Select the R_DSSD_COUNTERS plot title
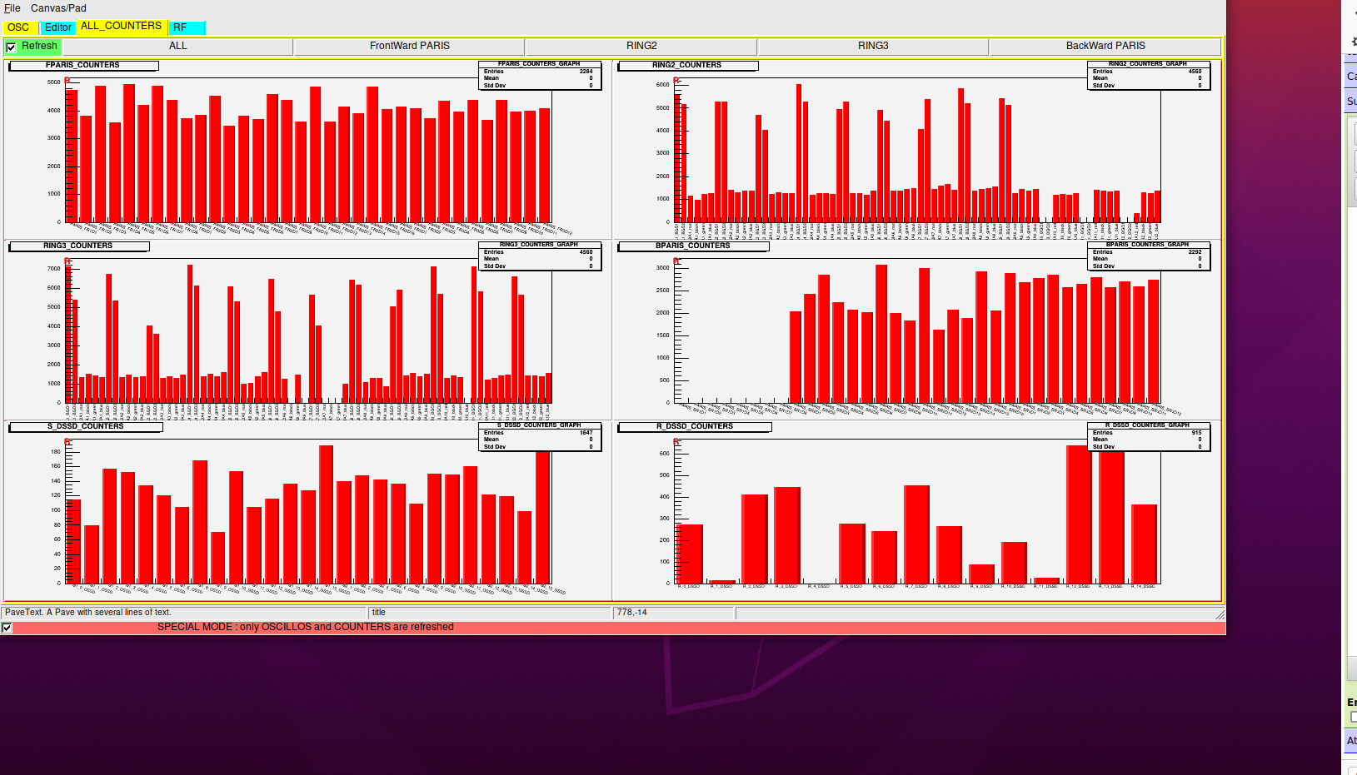Image resolution: width=1357 pixels, height=775 pixels. [694, 426]
